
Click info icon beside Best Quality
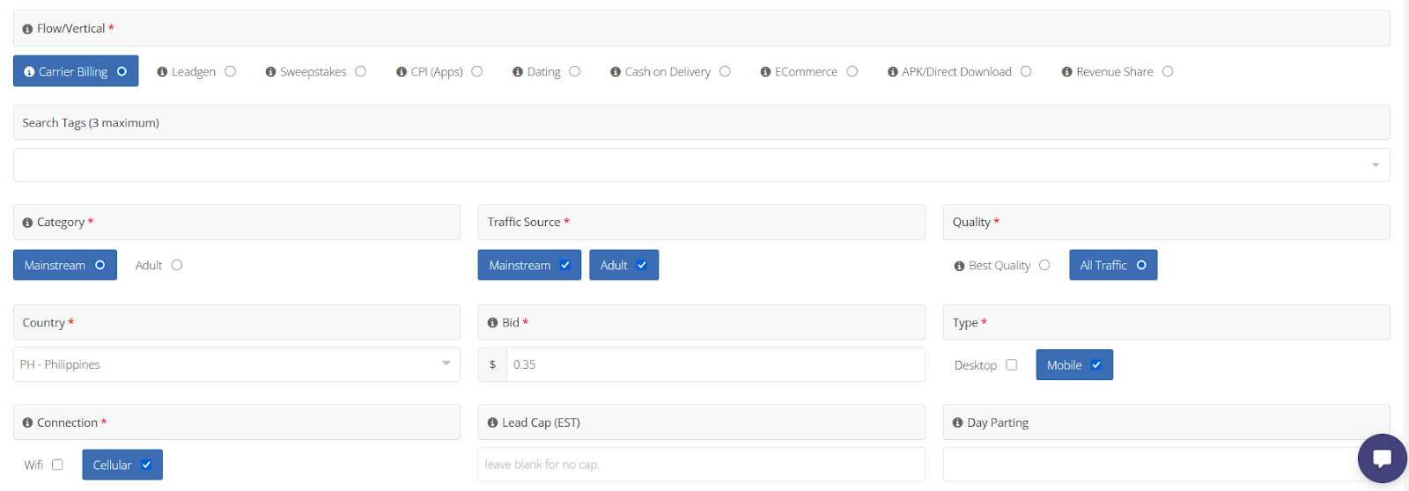tap(959, 266)
